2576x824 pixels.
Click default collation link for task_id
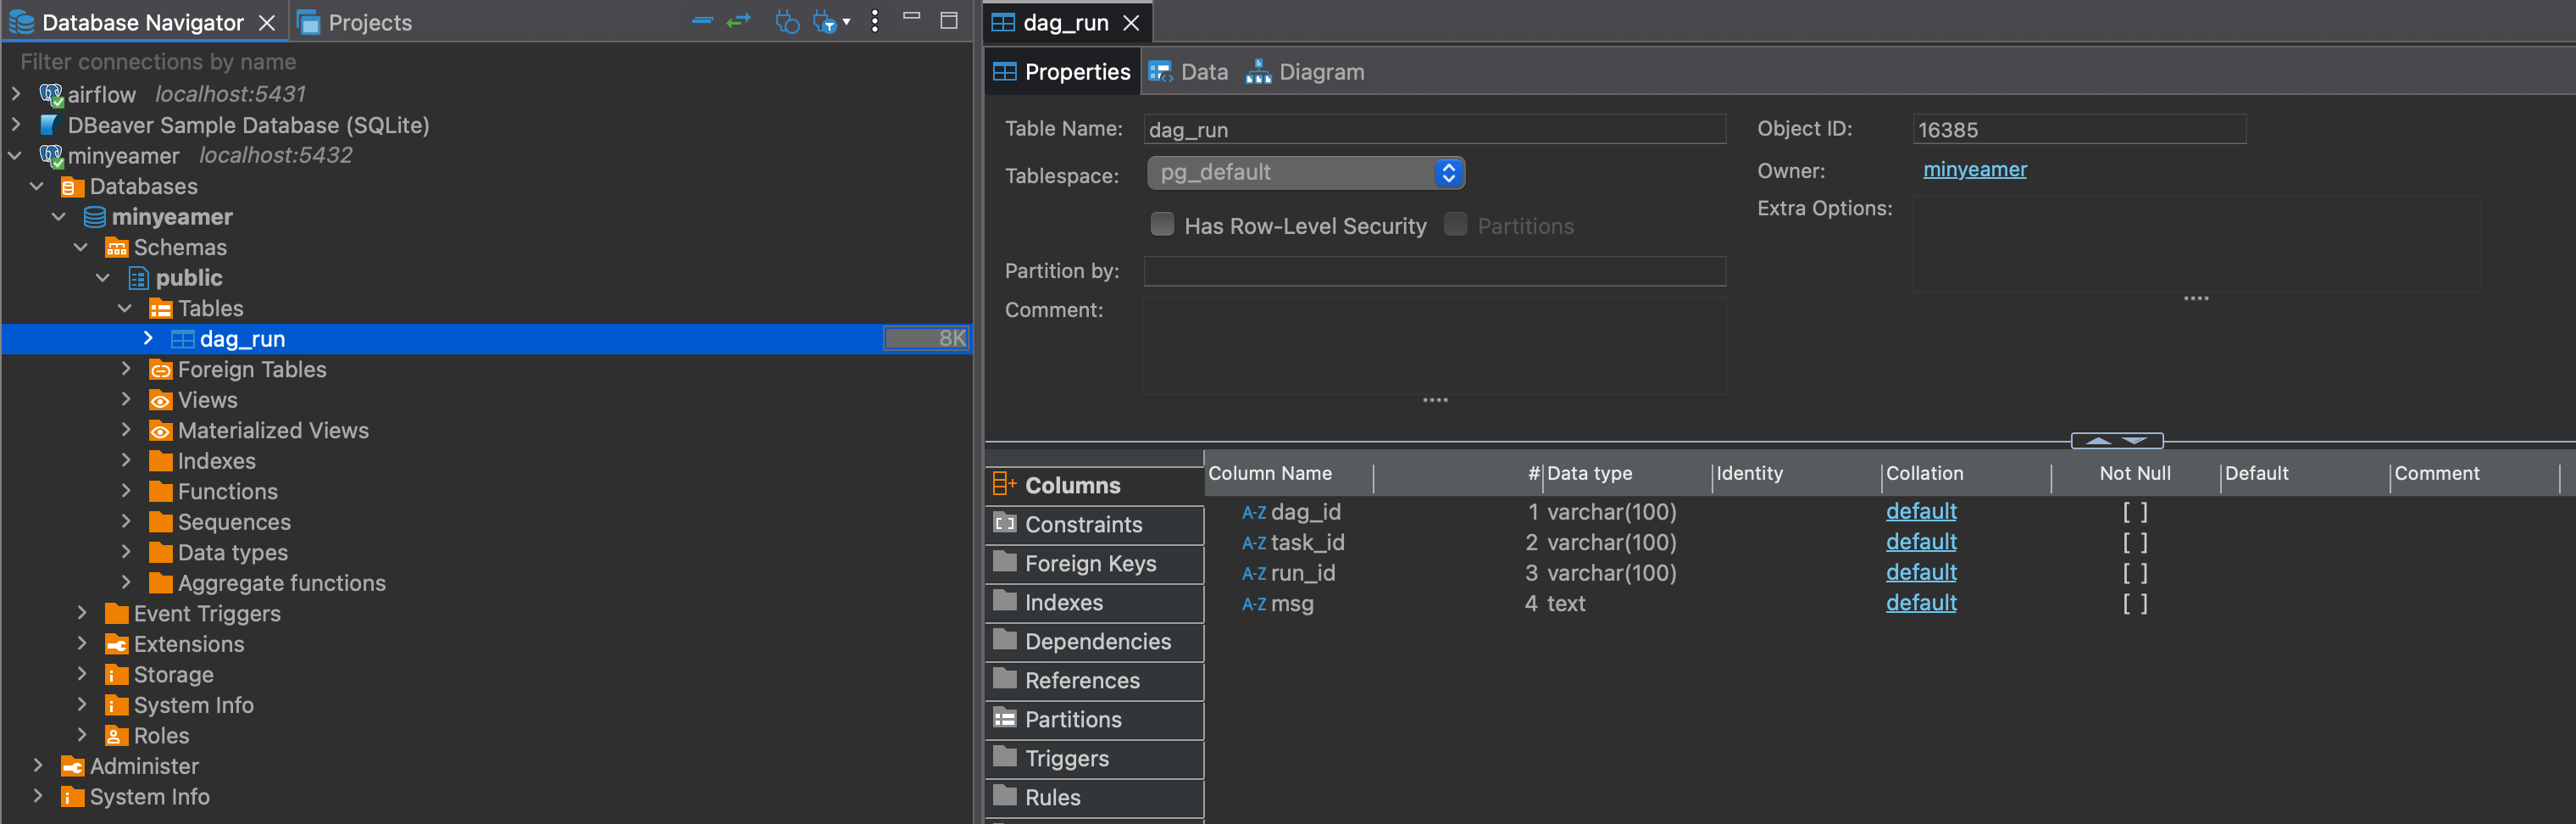(x=1921, y=542)
